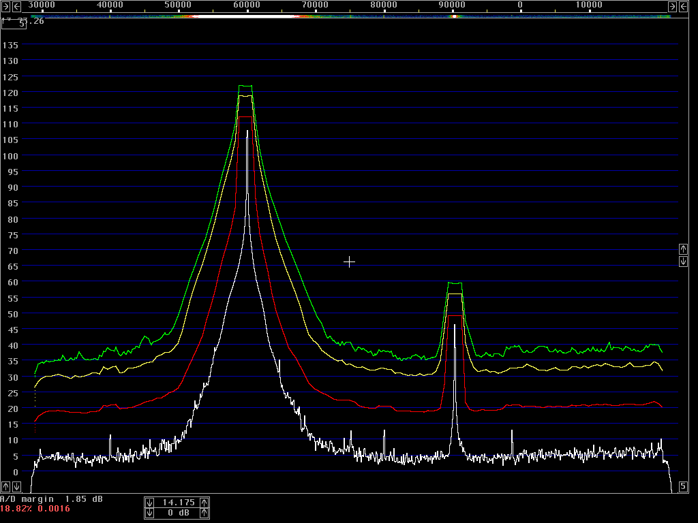Click the down arrow at the spectrum's bottom-left corner
The image size is (698, 523).
coord(16,486)
